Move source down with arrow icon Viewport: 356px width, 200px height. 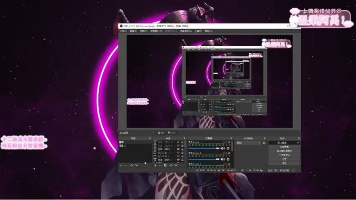coord(176,165)
